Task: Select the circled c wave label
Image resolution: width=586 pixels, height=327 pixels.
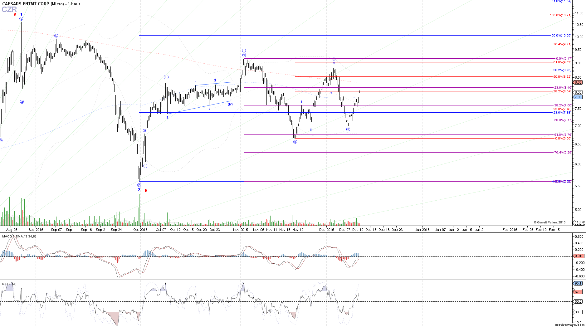Action: click(139, 185)
